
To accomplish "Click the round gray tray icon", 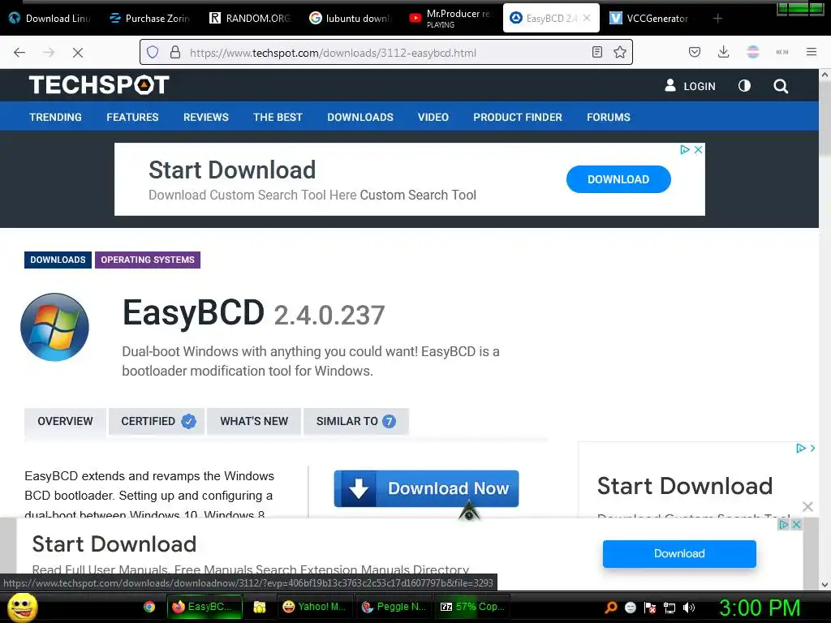I will (630, 608).
